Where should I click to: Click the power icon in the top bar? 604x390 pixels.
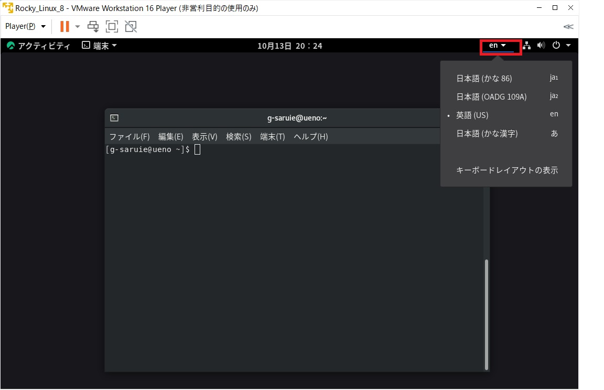click(556, 46)
